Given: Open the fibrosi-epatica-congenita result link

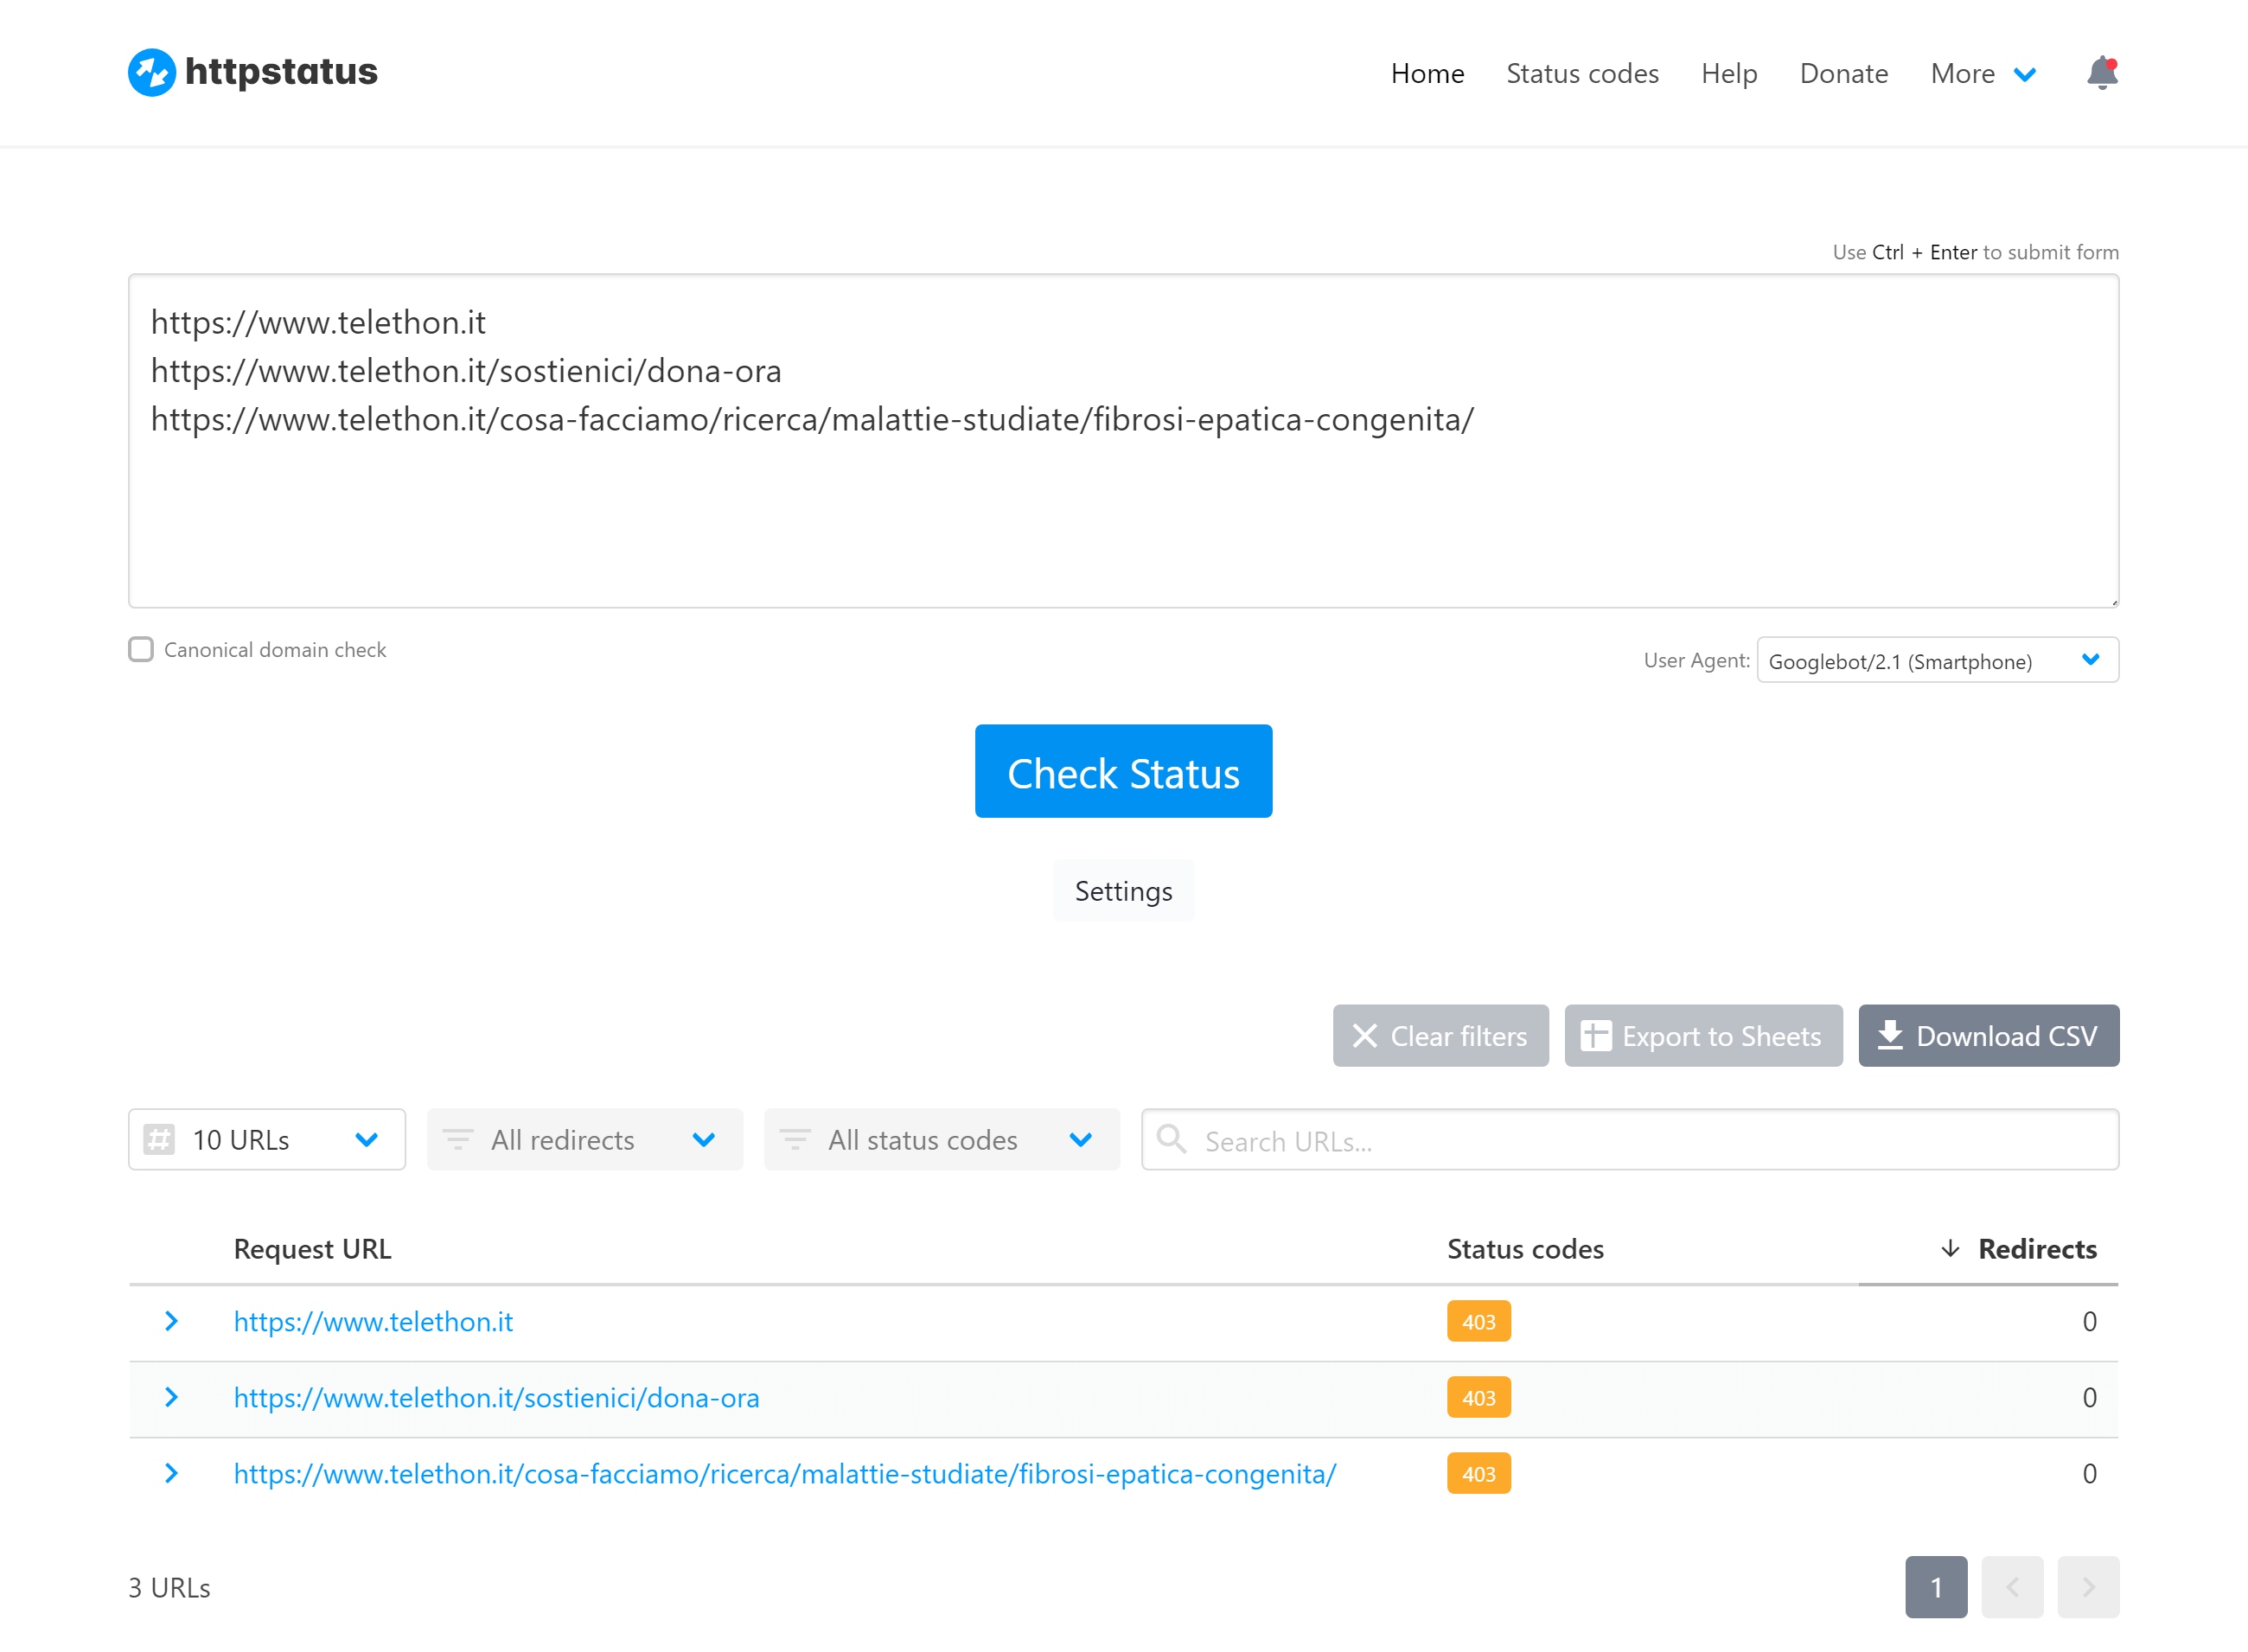Looking at the screenshot, I should click(x=785, y=1473).
